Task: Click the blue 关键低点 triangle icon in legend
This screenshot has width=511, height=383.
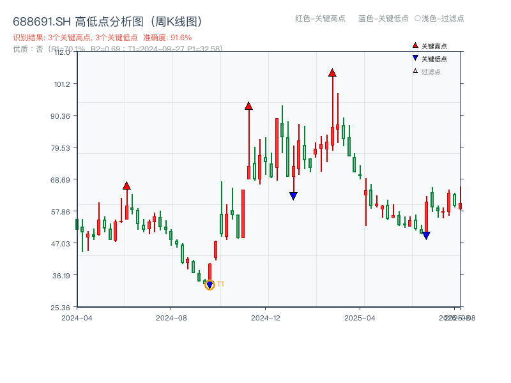Action: tap(414, 57)
